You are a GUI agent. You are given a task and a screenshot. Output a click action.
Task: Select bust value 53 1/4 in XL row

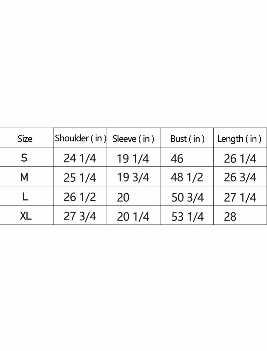(x=188, y=217)
